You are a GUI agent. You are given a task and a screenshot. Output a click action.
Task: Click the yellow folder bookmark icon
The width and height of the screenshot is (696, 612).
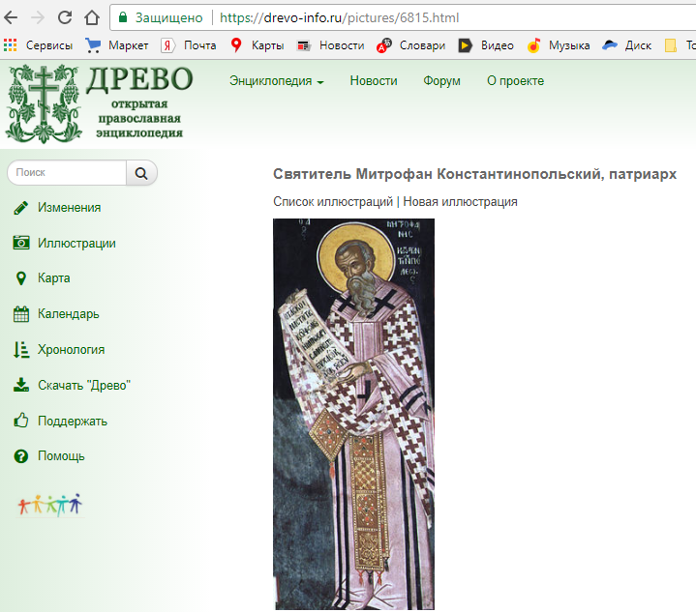pos(670,45)
